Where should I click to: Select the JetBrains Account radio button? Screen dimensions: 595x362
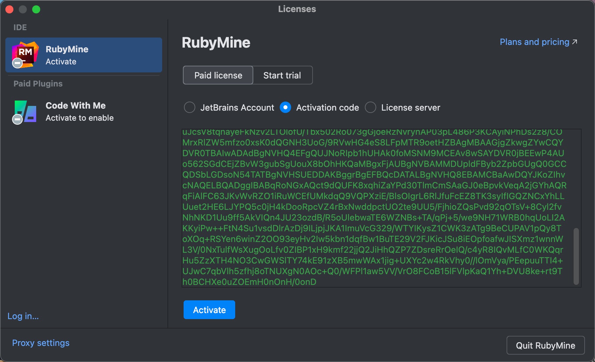pyautogui.click(x=190, y=108)
